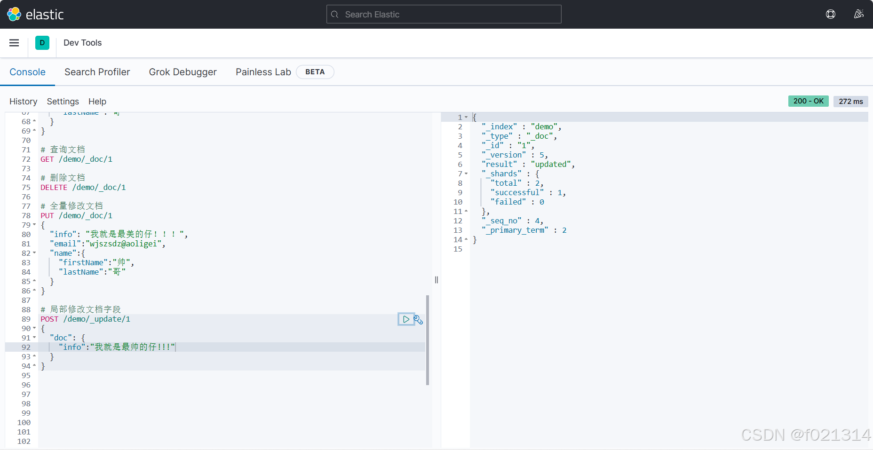Click fold marker at editor line 86
Image resolution: width=873 pixels, height=450 pixels.
tap(34, 291)
